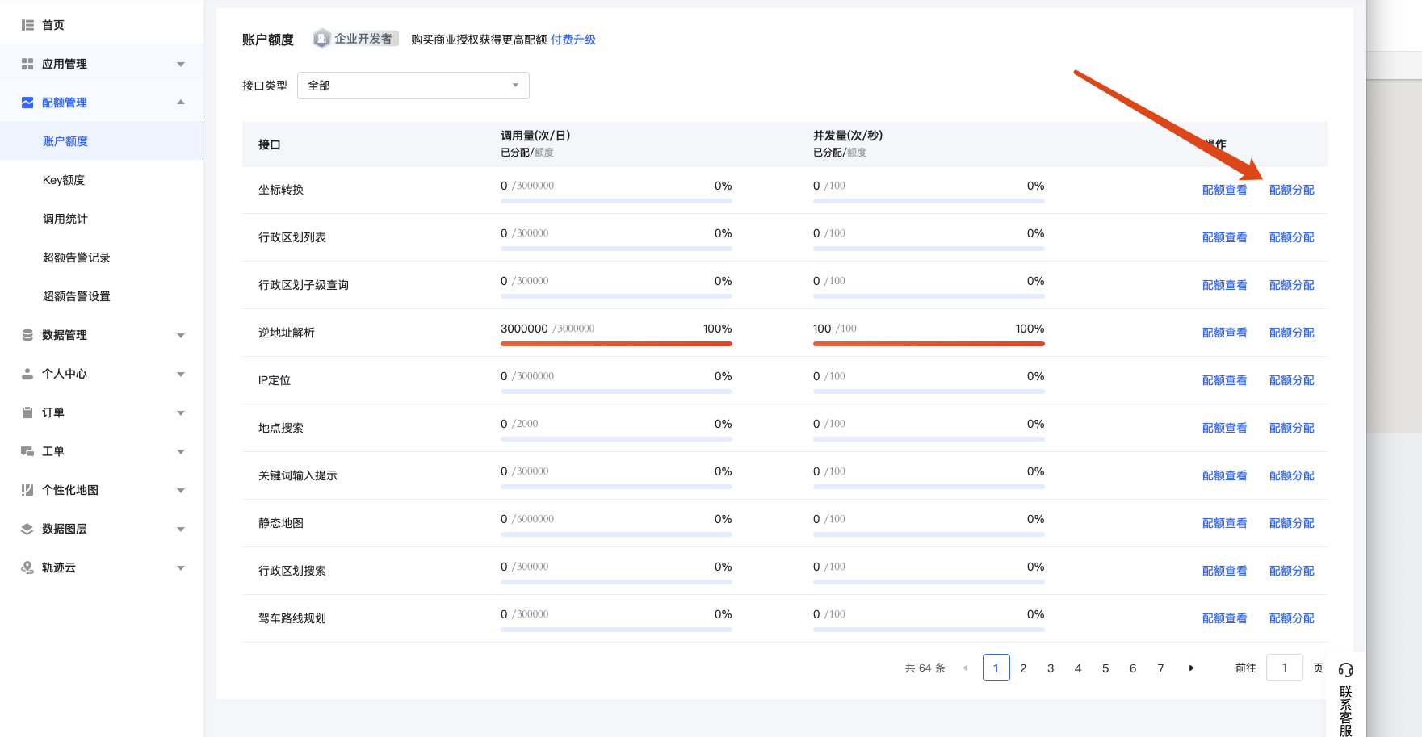Click 配额分配 for 坐标转换 row
Image resolution: width=1422 pixels, height=737 pixels.
1291,190
